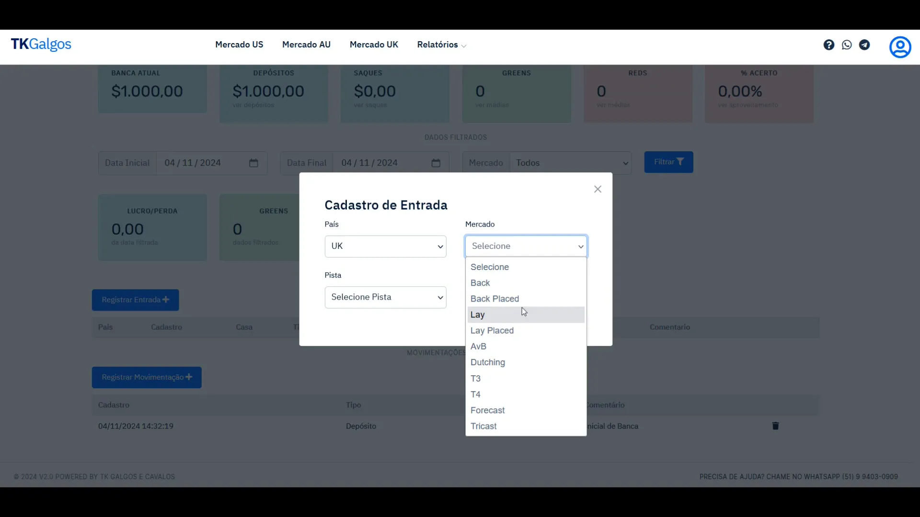This screenshot has width=920, height=517.
Task: Choose the Dutching market option
Action: [x=526, y=362]
